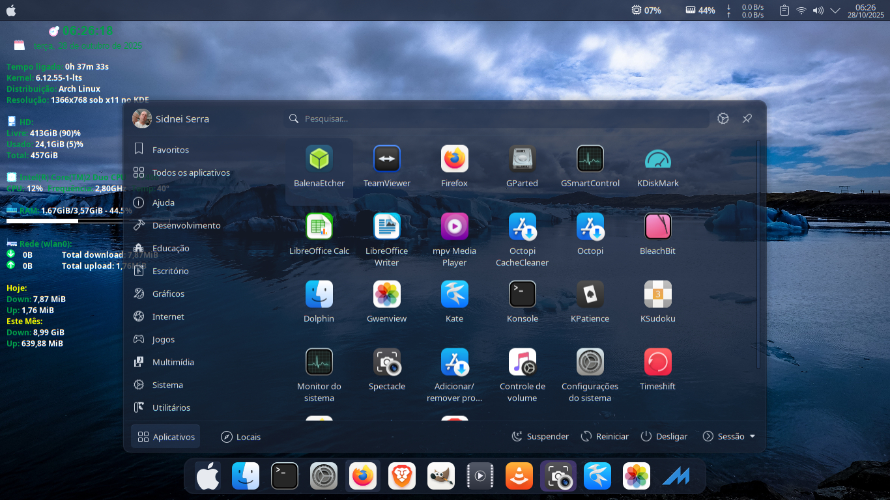The width and height of the screenshot is (890, 500).
Task: Expand the Sessão dropdown menu
Action: pyautogui.click(x=729, y=437)
